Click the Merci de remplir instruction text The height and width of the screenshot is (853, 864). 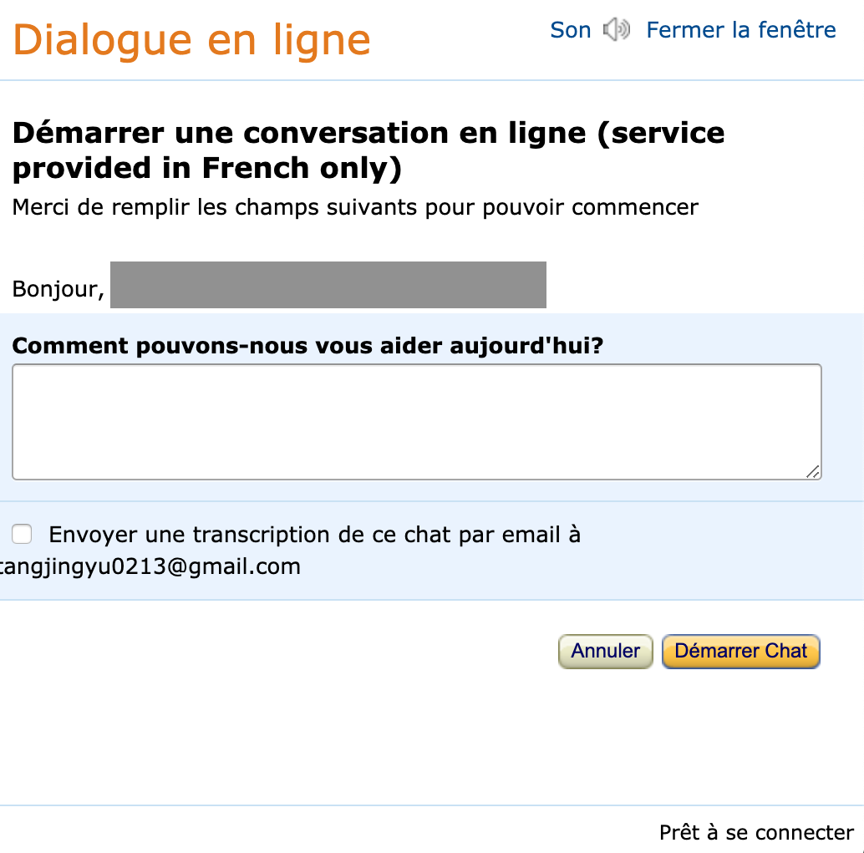[x=355, y=208]
